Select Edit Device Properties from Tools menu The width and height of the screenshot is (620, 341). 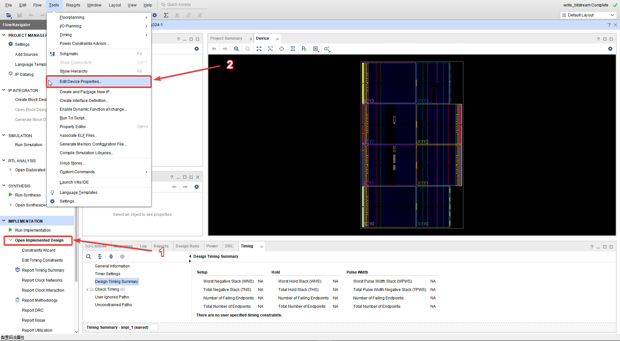pyautogui.click(x=80, y=81)
